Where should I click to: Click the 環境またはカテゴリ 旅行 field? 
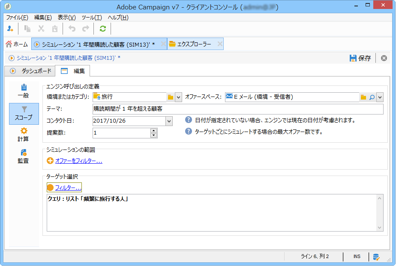129,97
